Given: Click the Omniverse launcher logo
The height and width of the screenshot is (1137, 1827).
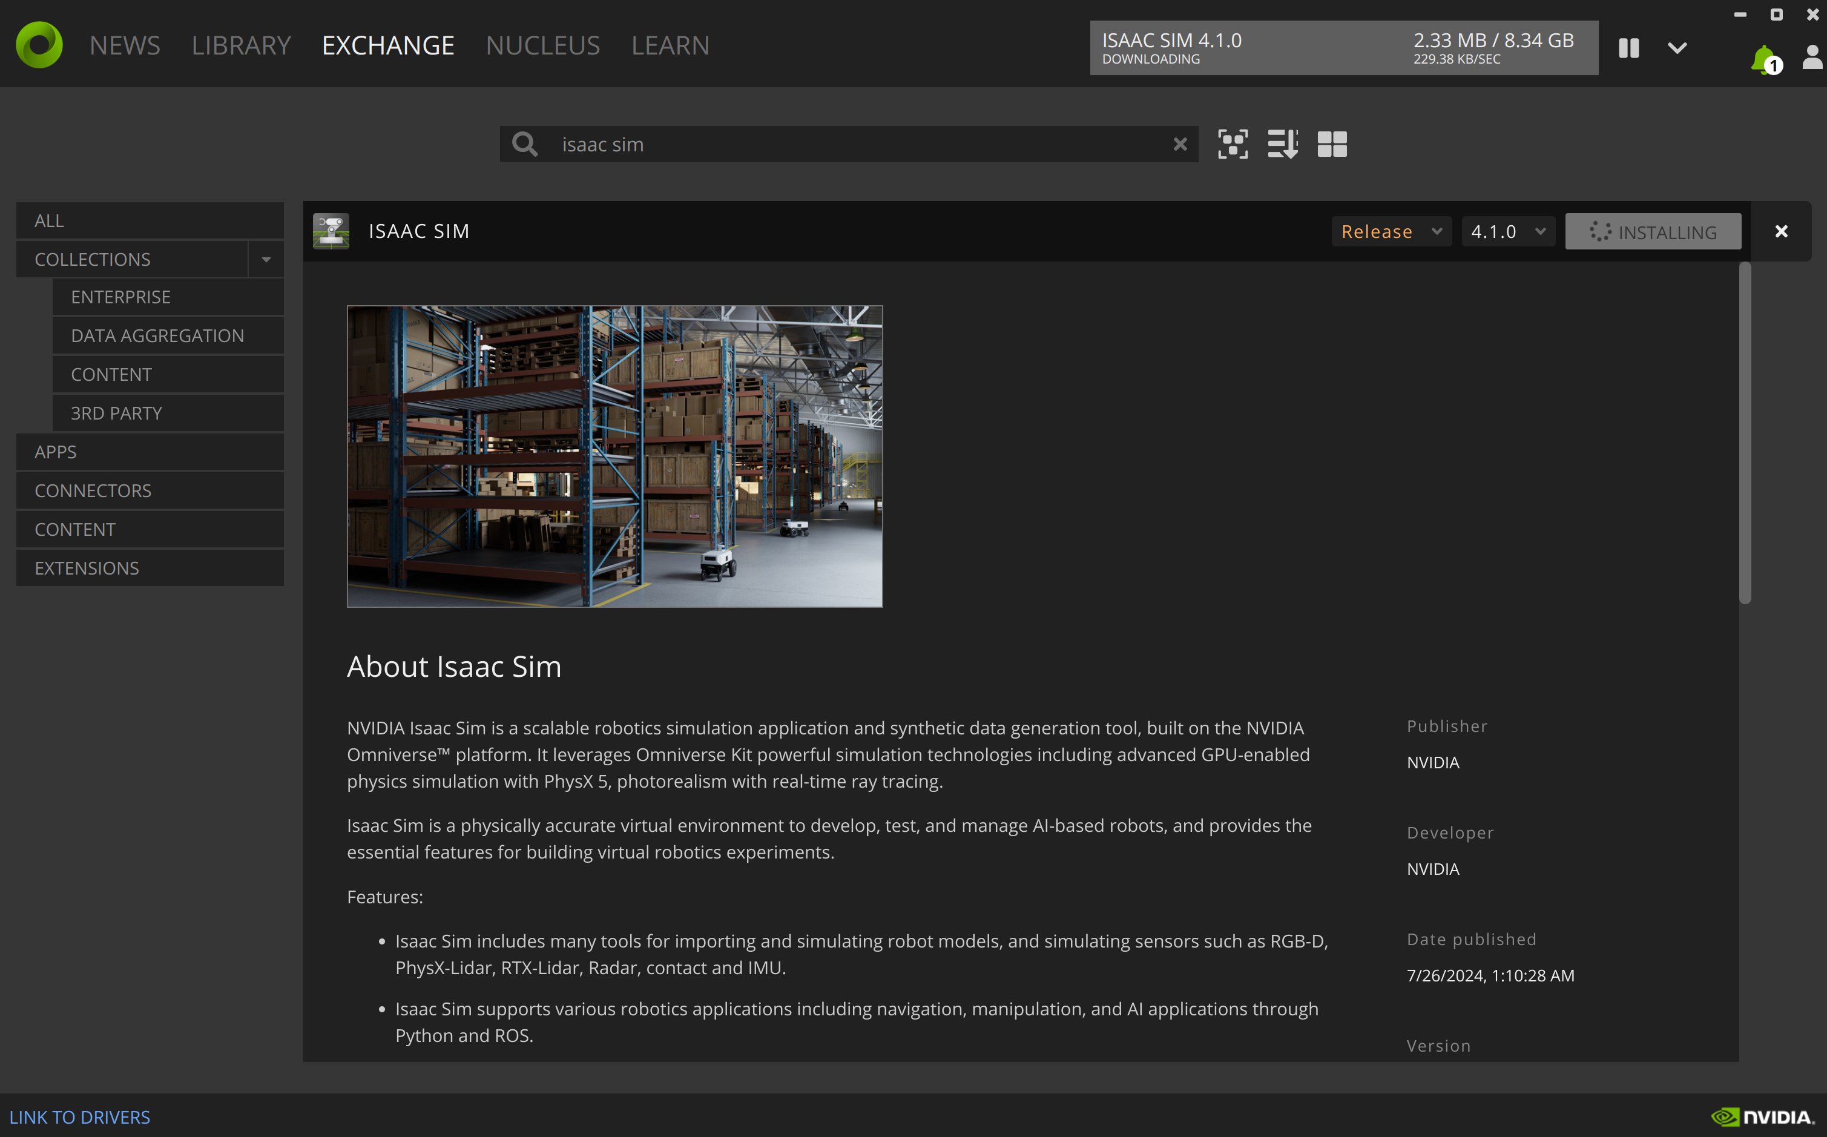Looking at the screenshot, I should (x=39, y=45).
